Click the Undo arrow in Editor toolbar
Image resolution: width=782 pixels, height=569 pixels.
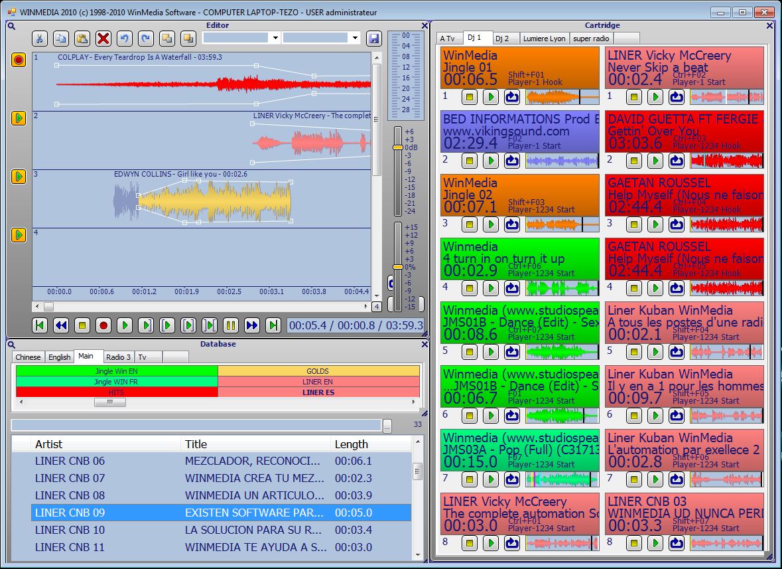(125, 39)
